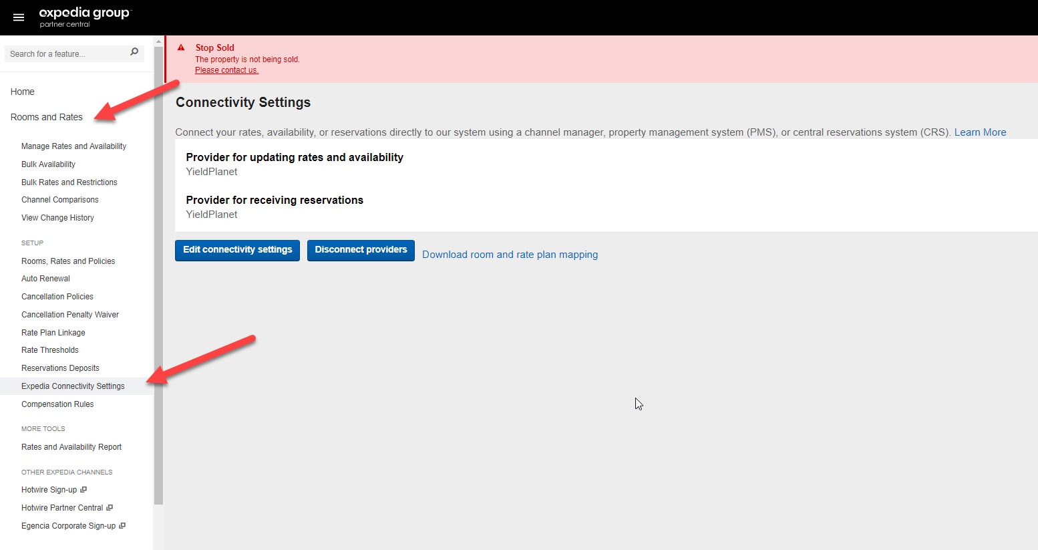Go to Home in sidebar
Screen dimensions: 1038x550
(x=22, y=92)
